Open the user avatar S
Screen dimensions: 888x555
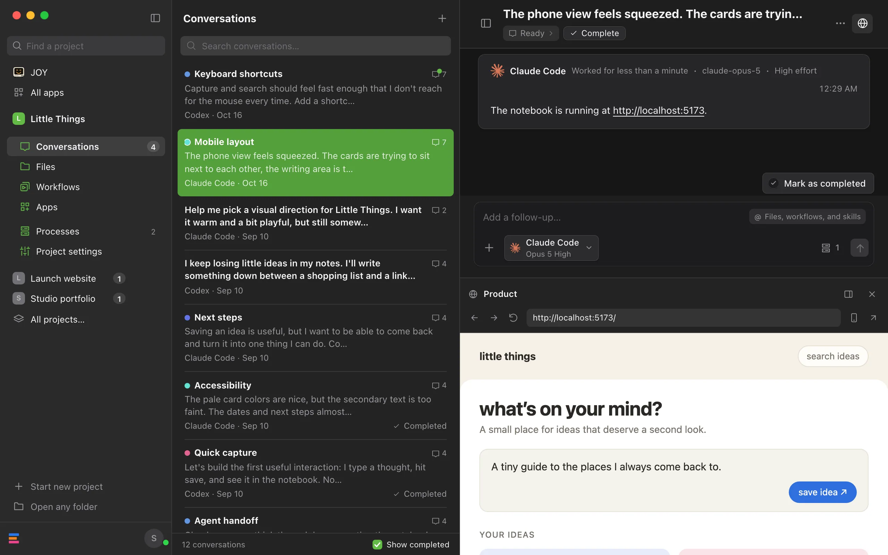[x=154, y=538]
